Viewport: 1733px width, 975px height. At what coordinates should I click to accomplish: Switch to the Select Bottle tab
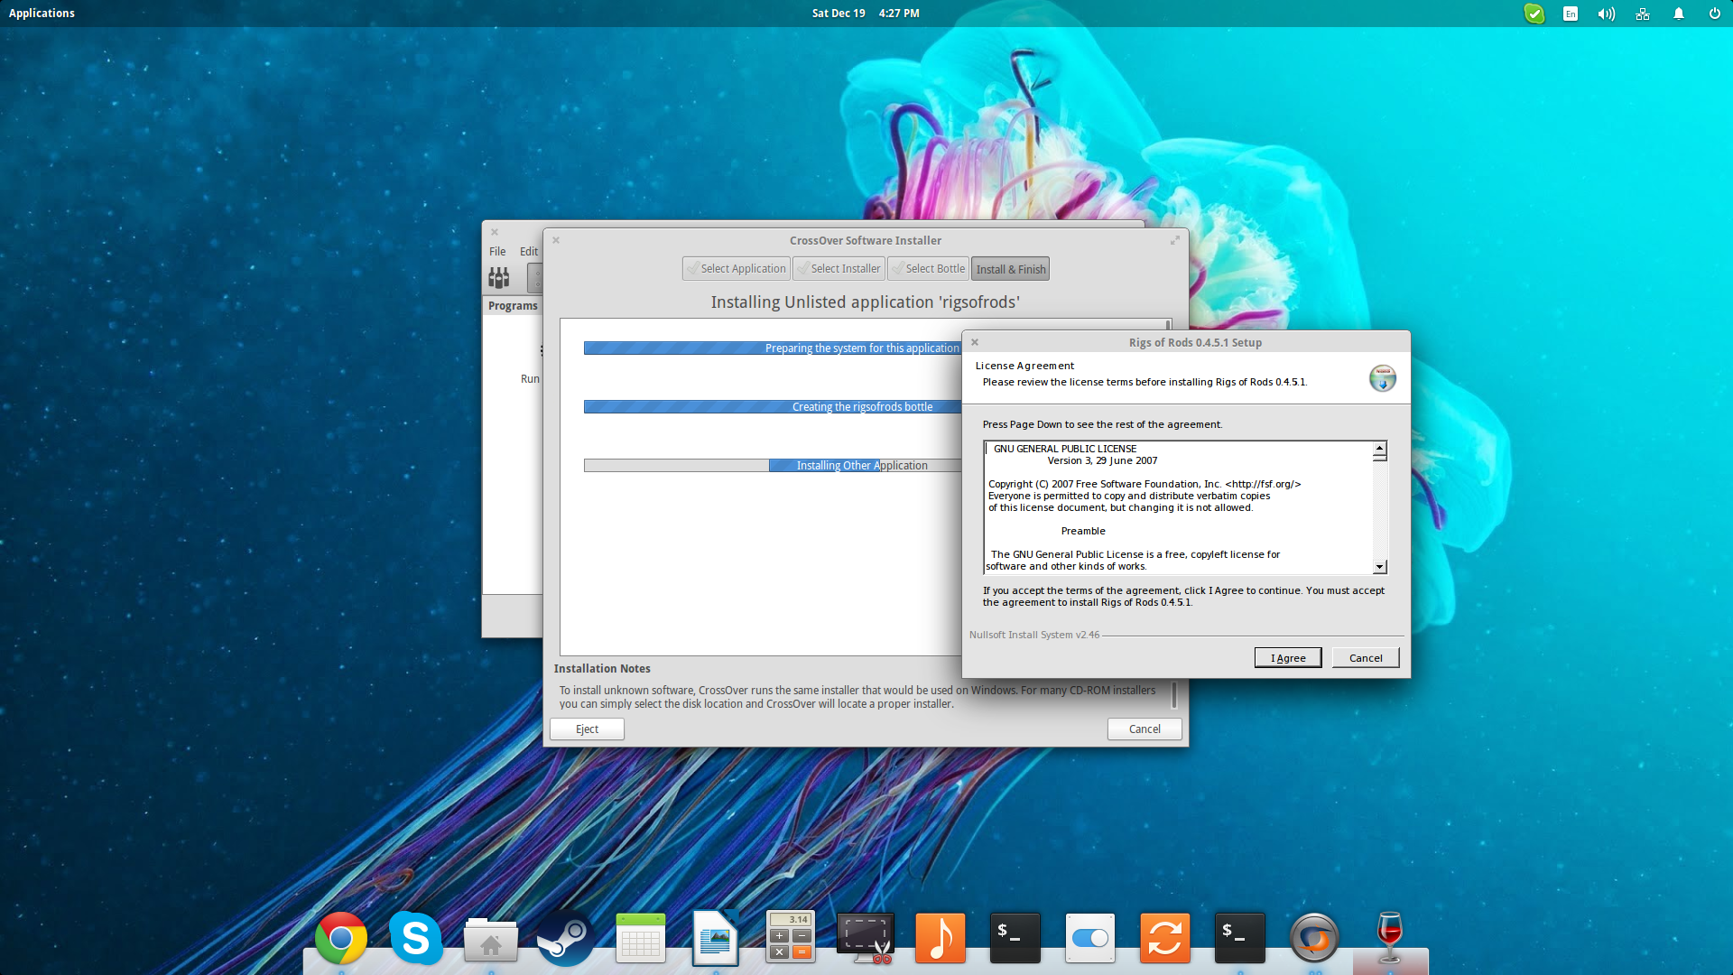click(x=928, y=269)
